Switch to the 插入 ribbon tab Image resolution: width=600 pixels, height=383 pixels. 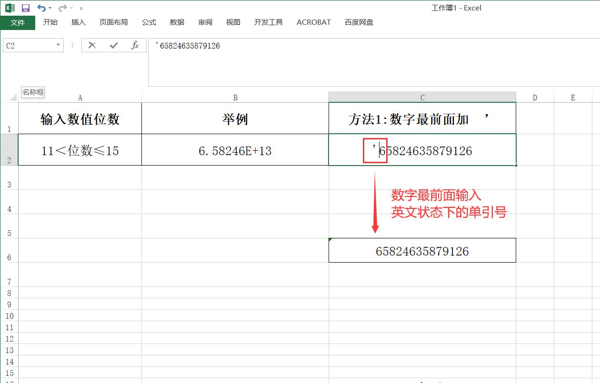click(78, 22)
